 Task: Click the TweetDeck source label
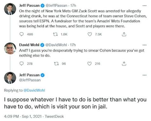[x=54, y=116]
